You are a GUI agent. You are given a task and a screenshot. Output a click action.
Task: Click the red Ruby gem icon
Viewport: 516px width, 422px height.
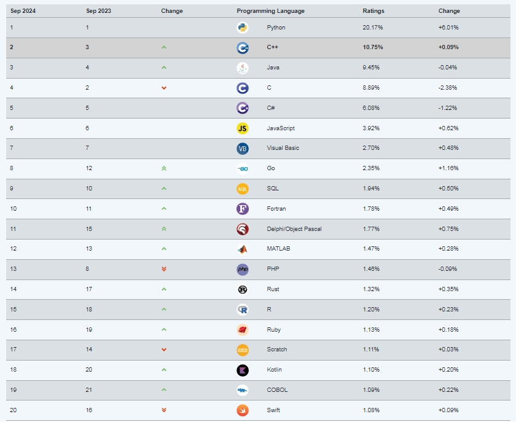coord(243,330)
